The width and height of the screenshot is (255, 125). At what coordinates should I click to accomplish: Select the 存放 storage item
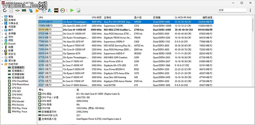tap(11, 37)
